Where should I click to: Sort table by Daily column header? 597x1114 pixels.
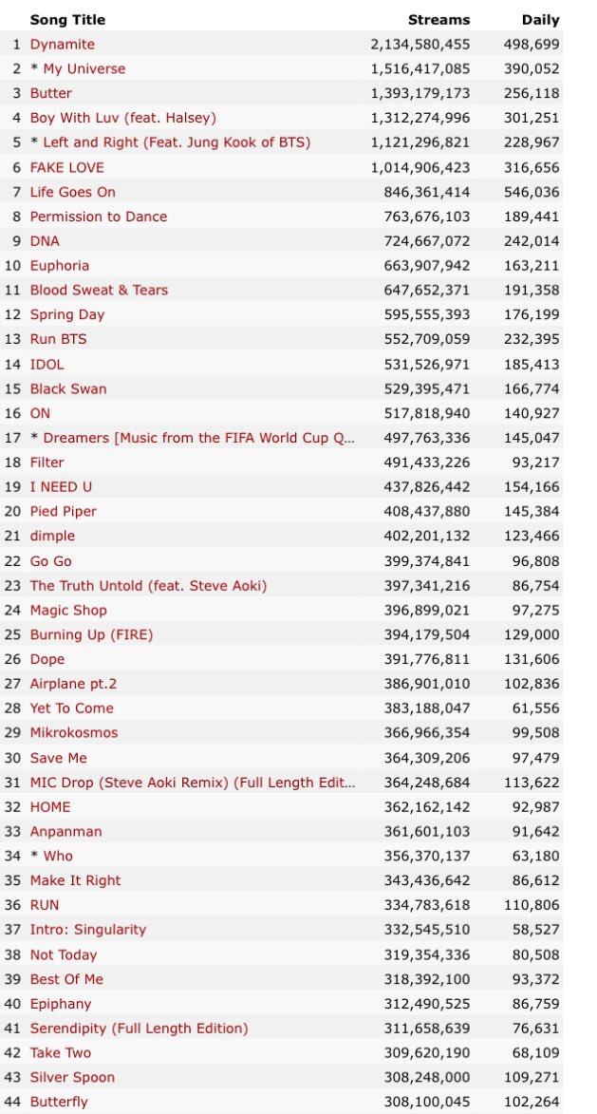[x=540, y=20]
